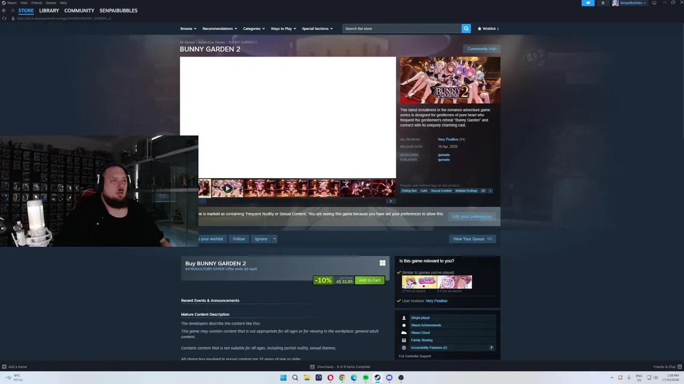684x384 pixels.
Task: Open File Explorer from taskbar
Action: (307, 378)
